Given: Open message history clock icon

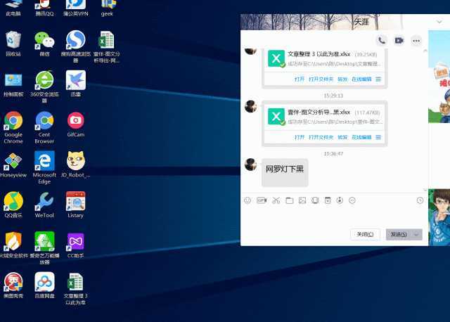Looking at the screenshot, I should pos(420,200).
